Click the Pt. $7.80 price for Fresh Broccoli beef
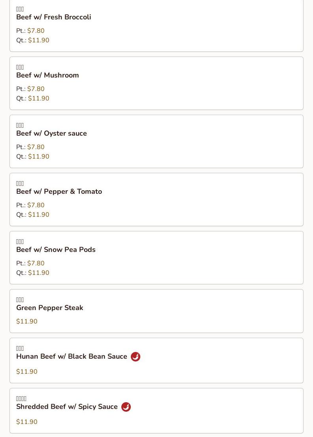Image resolution: width=313 pixels, height=437 pixels. (36, 31)
